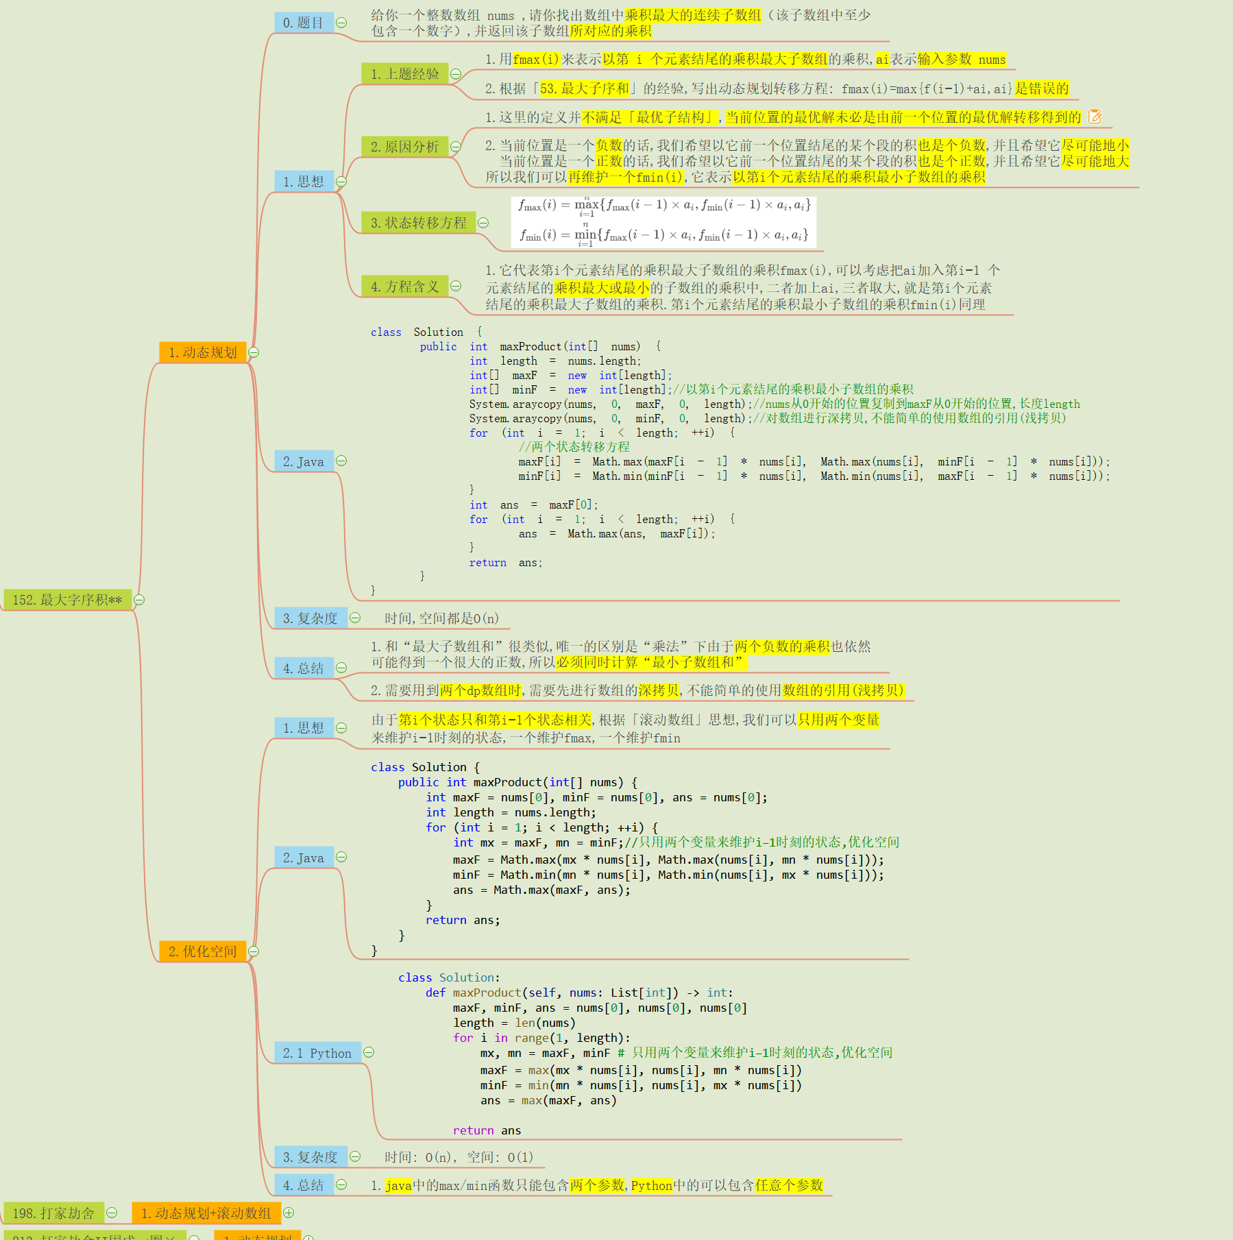Collapse 2.Java under 1.动态规划

pos(341,461)
